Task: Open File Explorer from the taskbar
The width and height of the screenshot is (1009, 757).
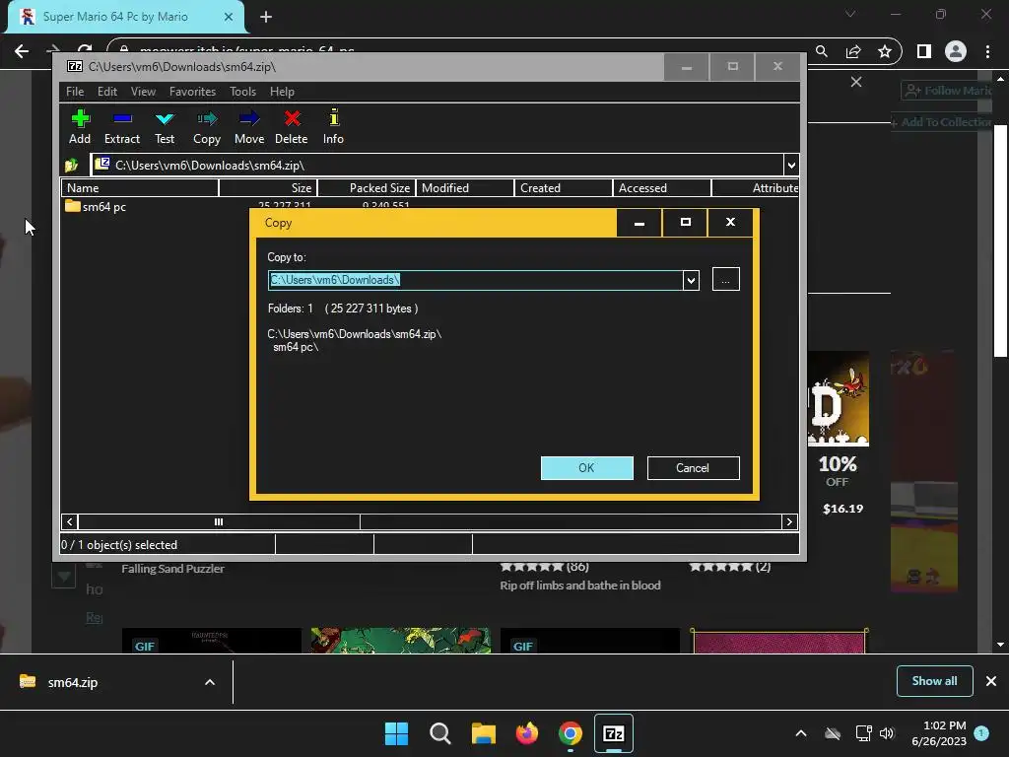Action: [x=483, y=733]
